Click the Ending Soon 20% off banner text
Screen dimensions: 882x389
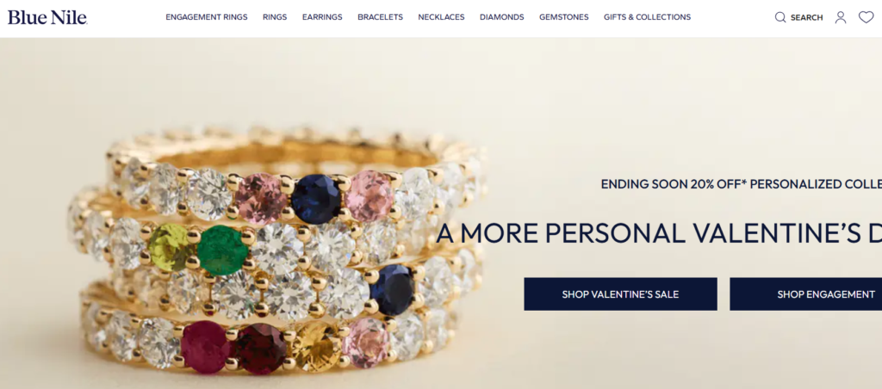click(742, 184)
